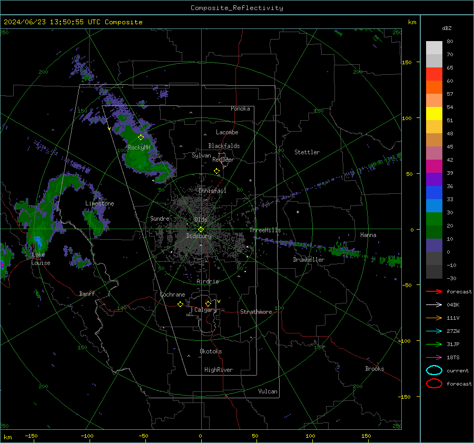This screenshot has height=443, width=474.
Task: Click the 150 tick label at top of right axis
Action: 407,62
